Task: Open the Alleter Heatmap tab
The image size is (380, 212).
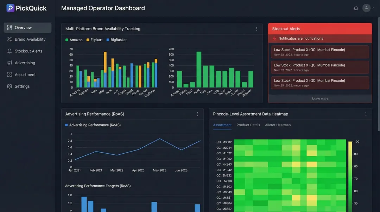Action: tap(278, 125)
